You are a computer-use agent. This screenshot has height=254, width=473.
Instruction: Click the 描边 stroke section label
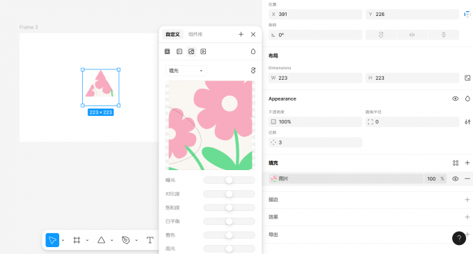tap(273, 200)
